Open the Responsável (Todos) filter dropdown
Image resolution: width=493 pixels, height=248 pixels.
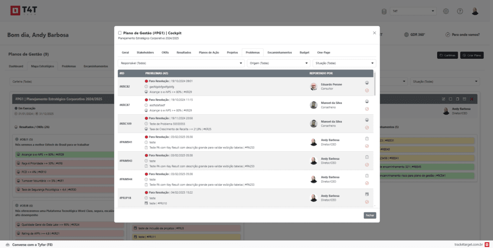click(181, 63)
